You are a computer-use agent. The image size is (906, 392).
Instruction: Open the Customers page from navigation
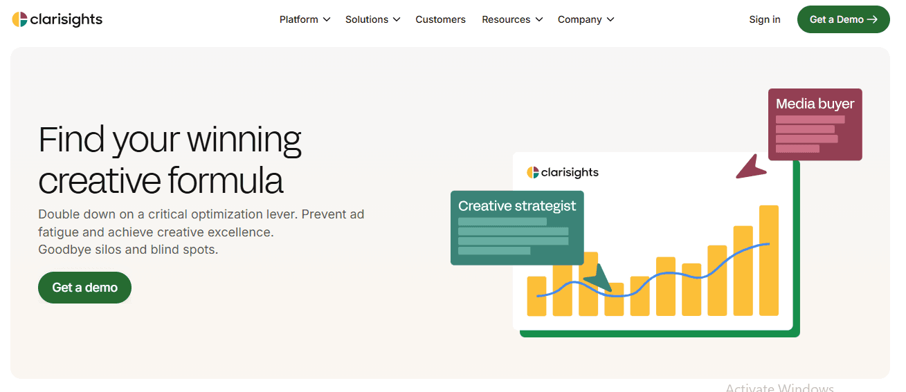coord(440,19)
